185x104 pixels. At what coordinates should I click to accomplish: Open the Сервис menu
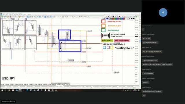(x=21, y=15)
